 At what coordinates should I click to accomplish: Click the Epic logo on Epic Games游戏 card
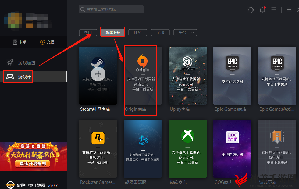click(277, 63)
